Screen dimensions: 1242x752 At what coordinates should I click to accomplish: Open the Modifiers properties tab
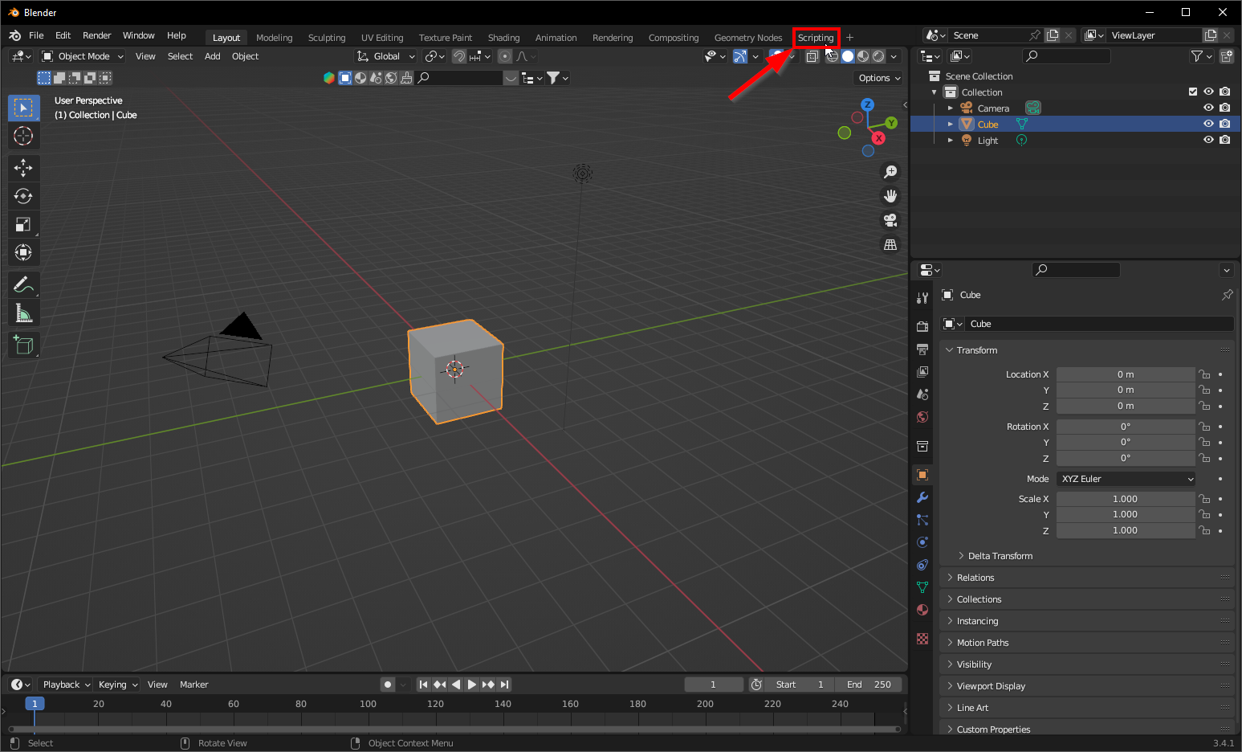pos(922,497)
